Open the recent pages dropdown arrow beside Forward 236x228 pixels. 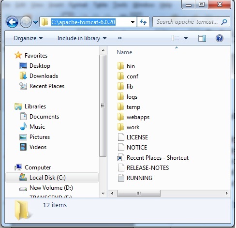36,22
